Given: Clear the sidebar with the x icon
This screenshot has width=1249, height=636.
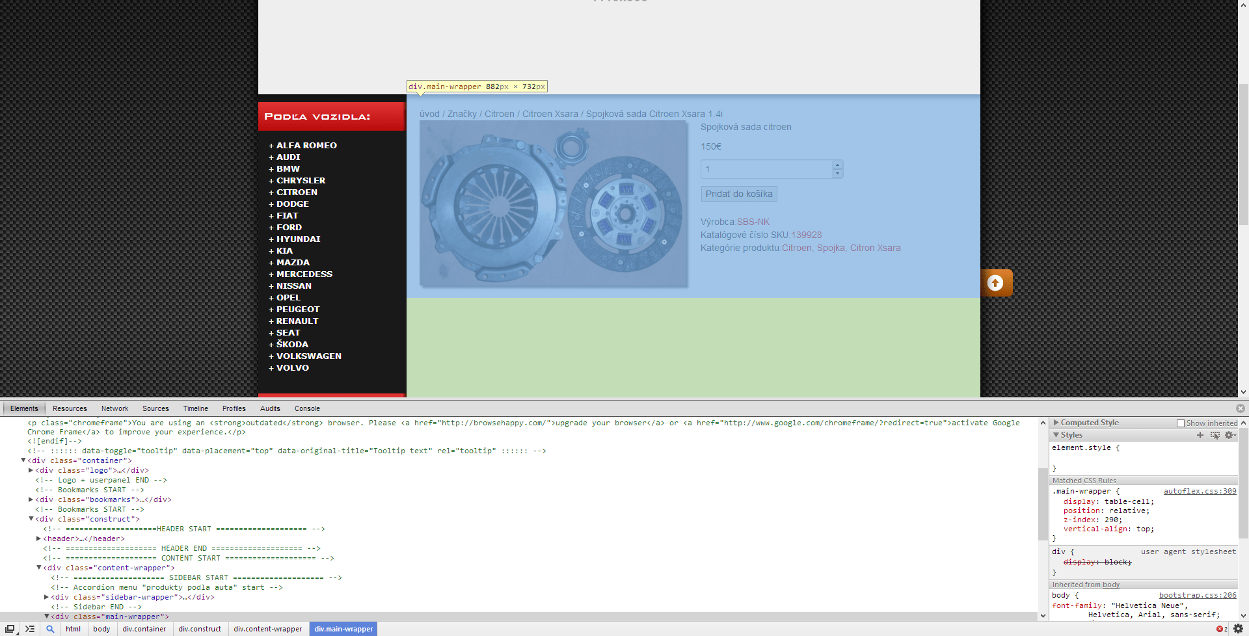Looking at the screenshot, I should point(1241,408).
